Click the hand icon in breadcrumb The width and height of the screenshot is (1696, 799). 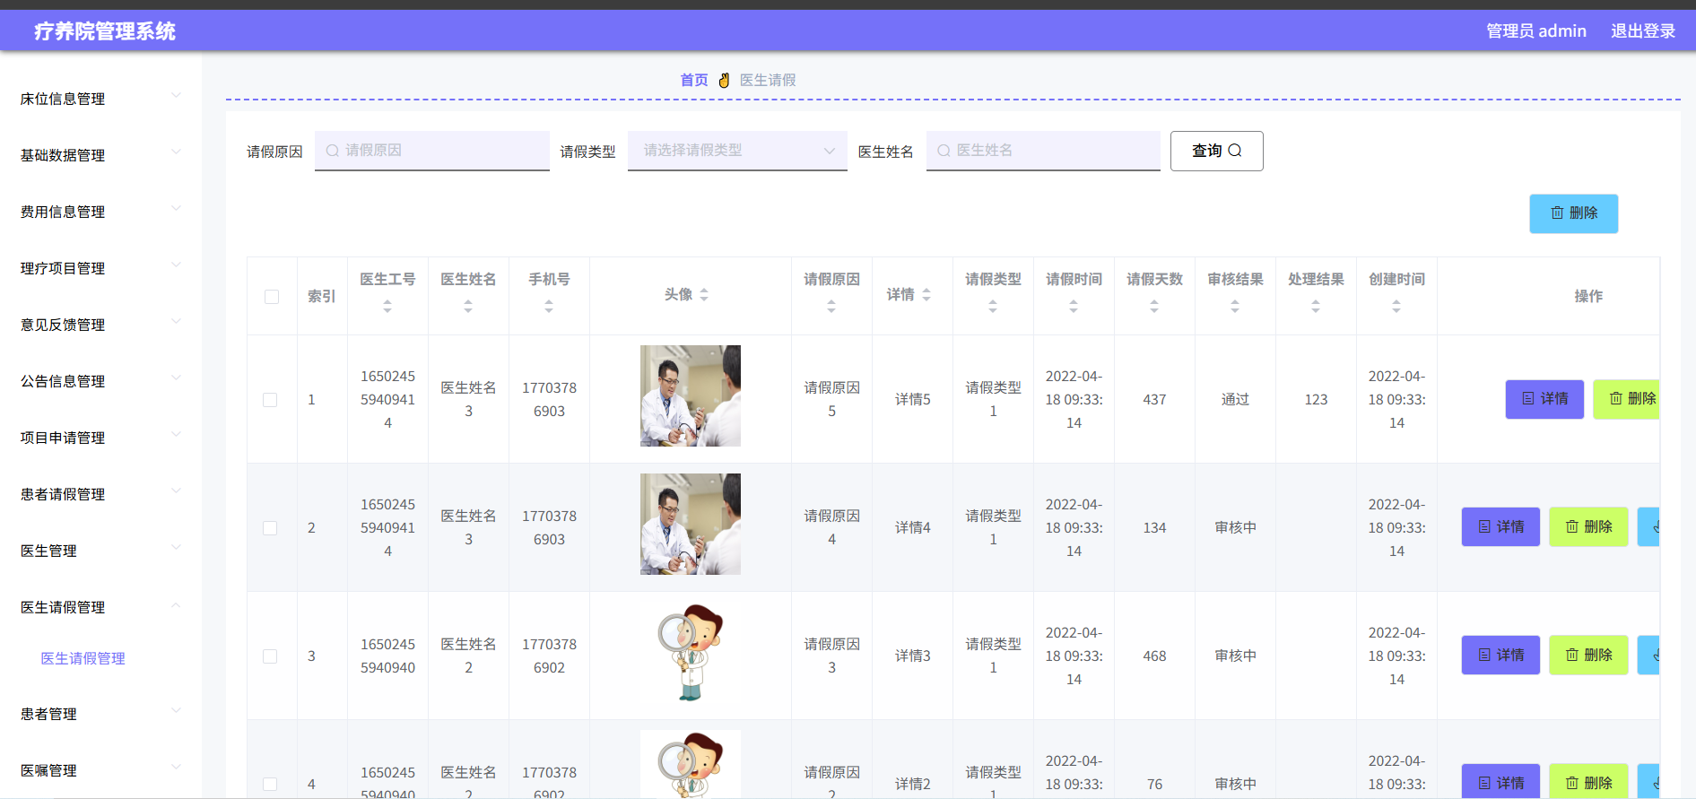click(724, 80)
